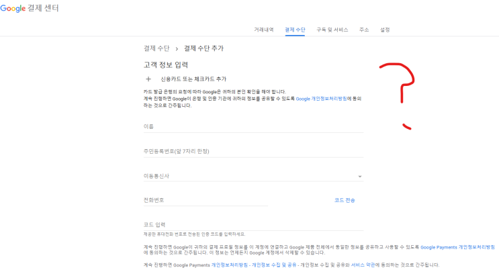The image size is (499, 276).
Task: Open the Google 개인정보처리방침 link
Action: coord(322,99)
